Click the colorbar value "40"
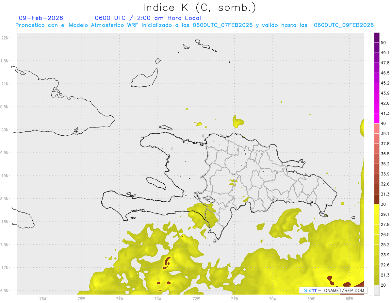This screenshot has width=392, height=303. click(x=384, y=124)
